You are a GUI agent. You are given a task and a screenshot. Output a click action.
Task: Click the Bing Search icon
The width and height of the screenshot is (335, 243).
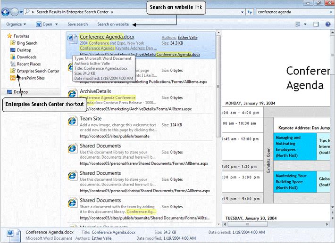pyautogui.click(x=13, y=43)
